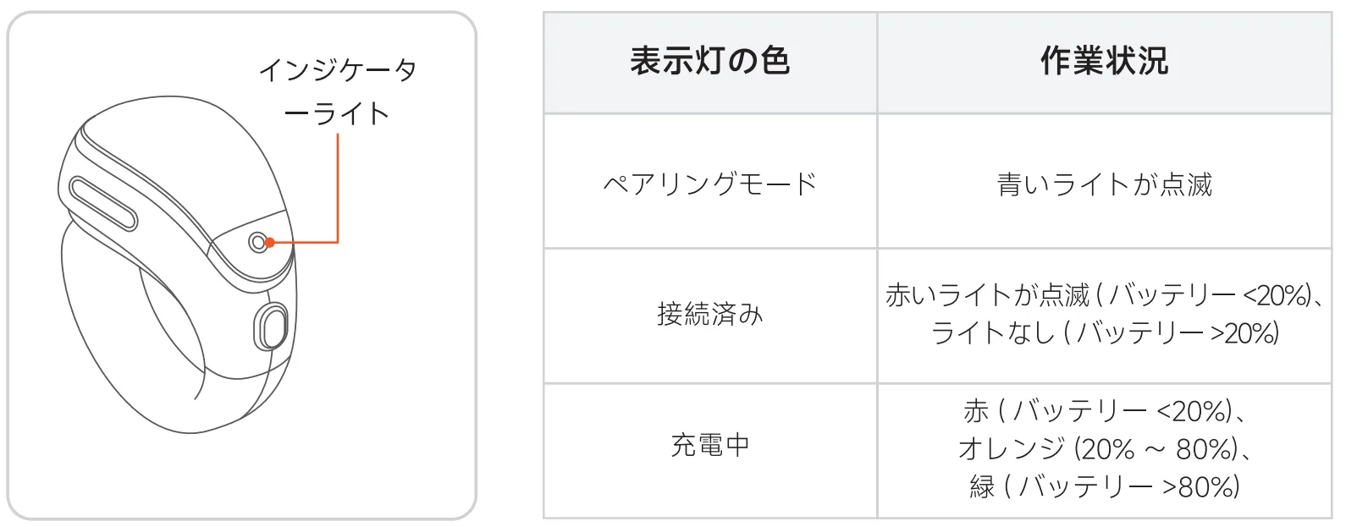Click the 緑 (バッテリー >80%) line

tap(1104, 486)
